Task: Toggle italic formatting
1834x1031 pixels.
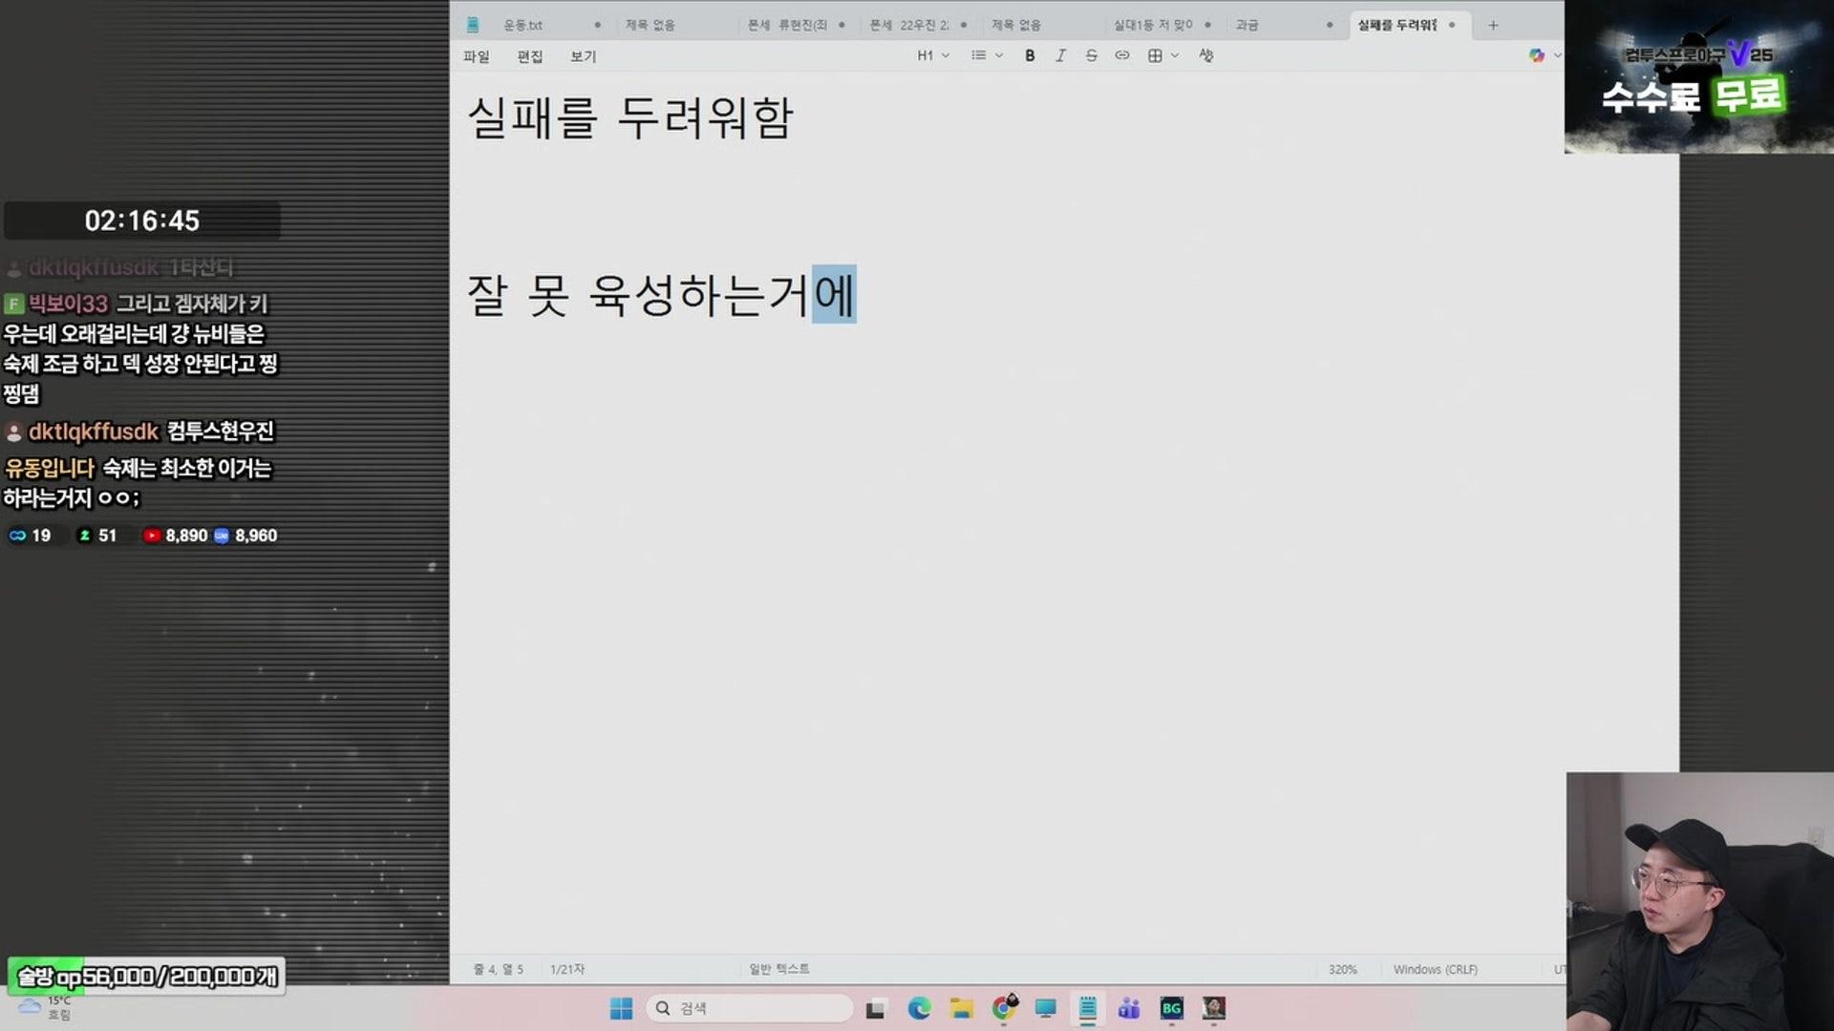Action: pyautogui.click(x=1060, y=55)
